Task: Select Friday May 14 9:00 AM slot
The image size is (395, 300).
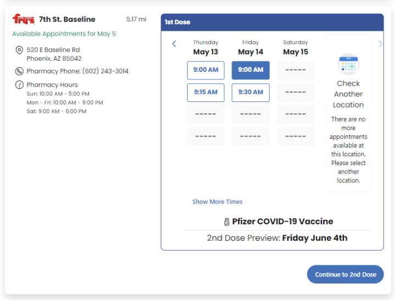Action: [x=251, y=70]
